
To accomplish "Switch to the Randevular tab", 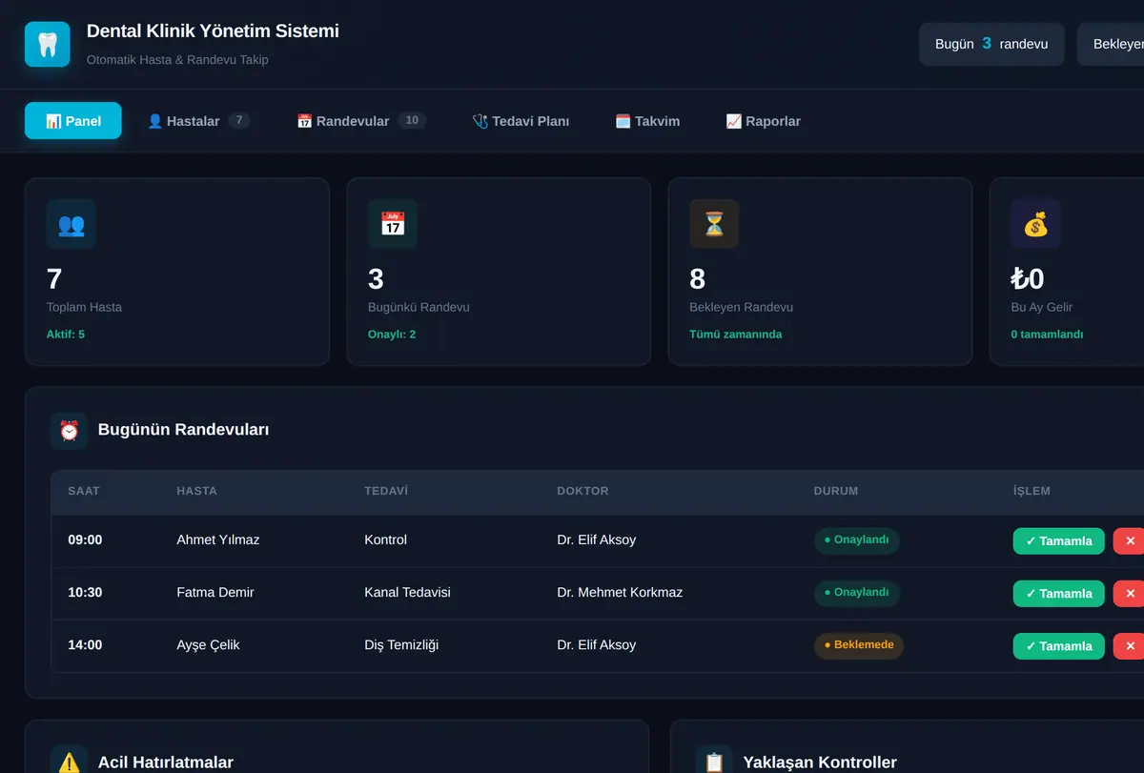I will click(361, 121).
